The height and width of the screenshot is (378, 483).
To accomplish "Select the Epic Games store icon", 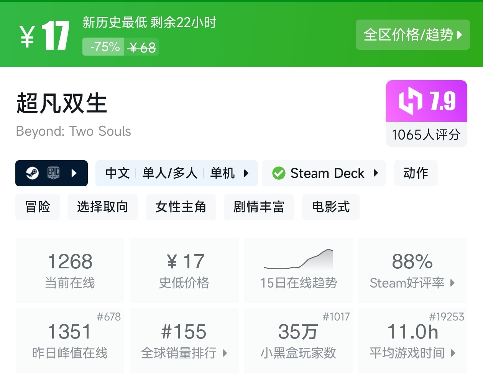I will point(54,173).
